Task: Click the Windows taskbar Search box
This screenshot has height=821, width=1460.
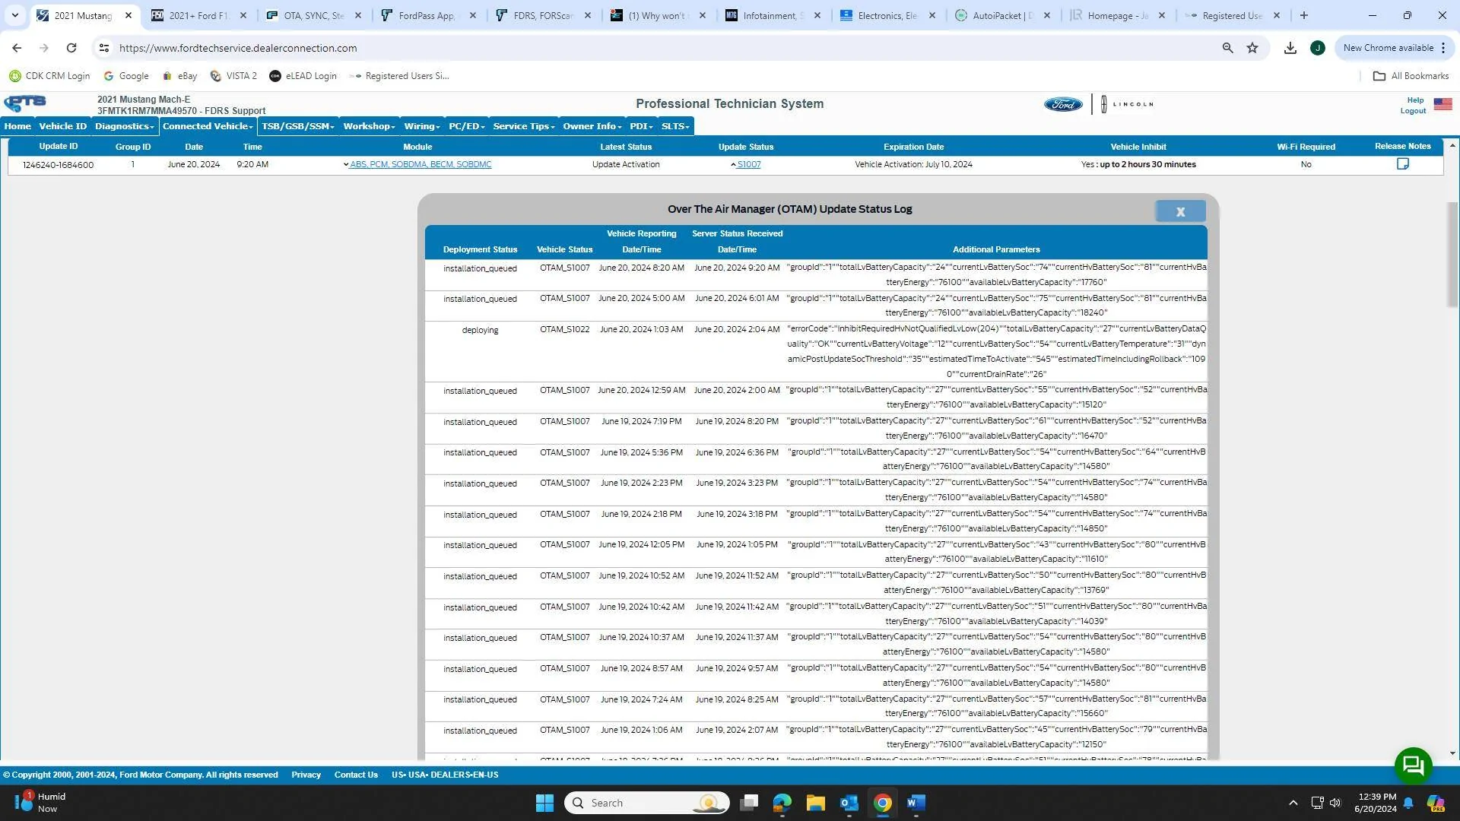Action: click(646, 803)
